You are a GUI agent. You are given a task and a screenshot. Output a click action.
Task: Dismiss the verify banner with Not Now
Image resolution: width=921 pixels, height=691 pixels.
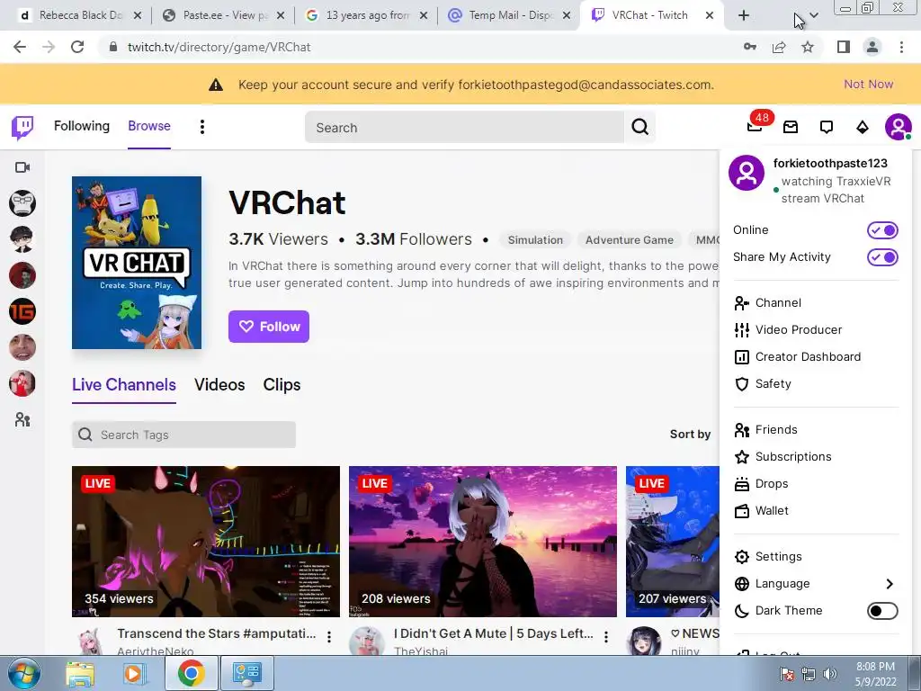coord(868,84)
